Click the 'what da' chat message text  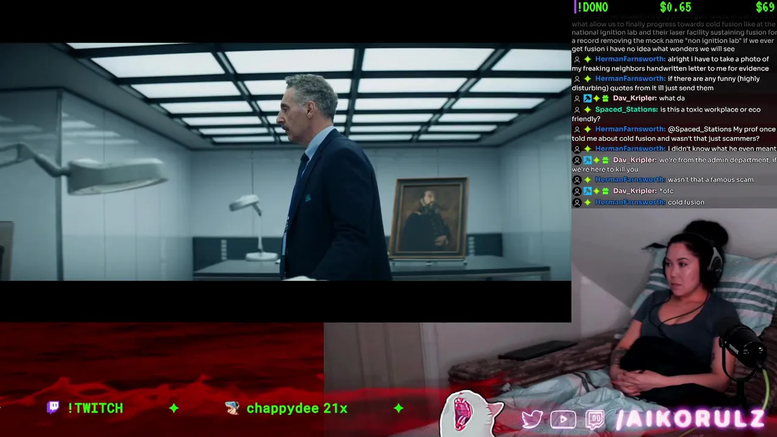coord(671,98)
